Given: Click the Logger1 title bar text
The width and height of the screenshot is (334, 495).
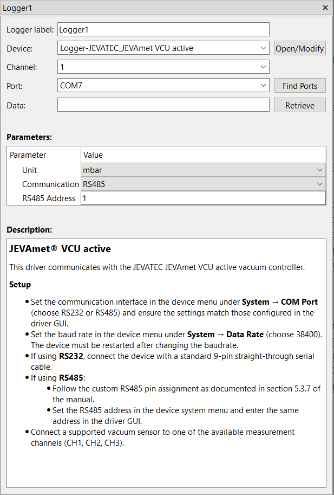Looking at the screenshot, I should point(17,8).
